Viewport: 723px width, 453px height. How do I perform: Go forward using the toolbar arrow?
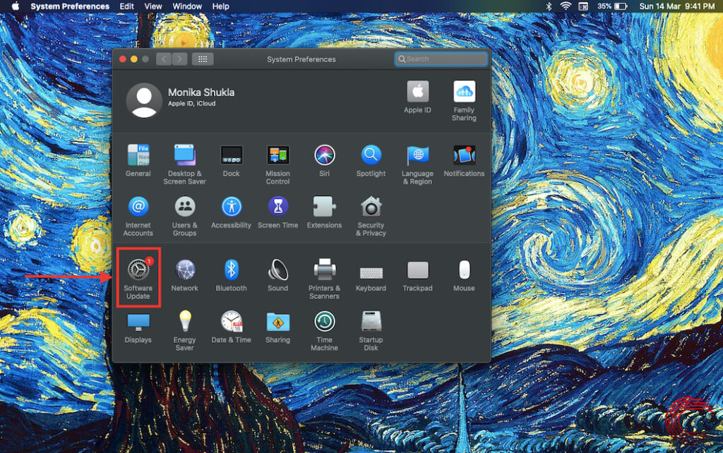179,59
